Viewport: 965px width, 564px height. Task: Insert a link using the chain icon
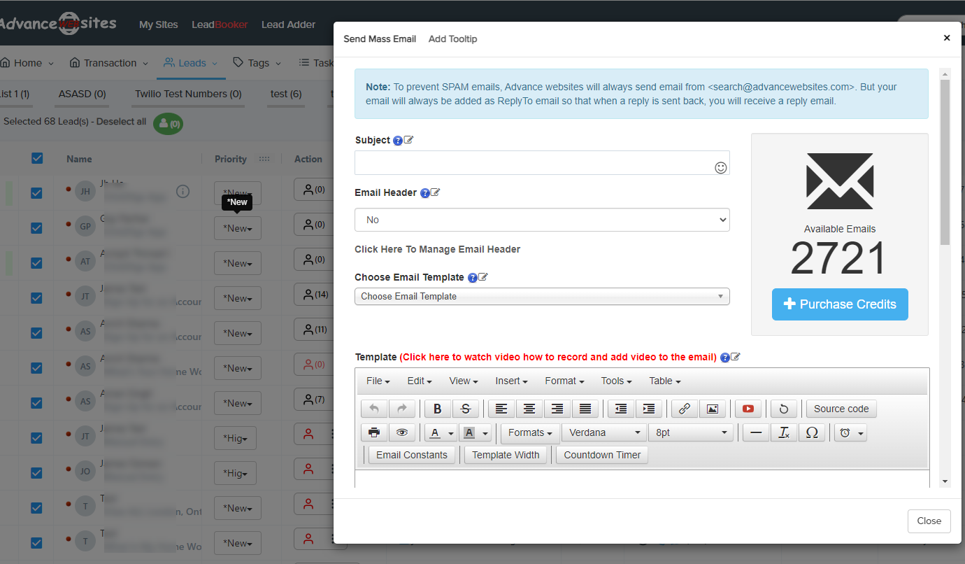[x=685, y=409]
